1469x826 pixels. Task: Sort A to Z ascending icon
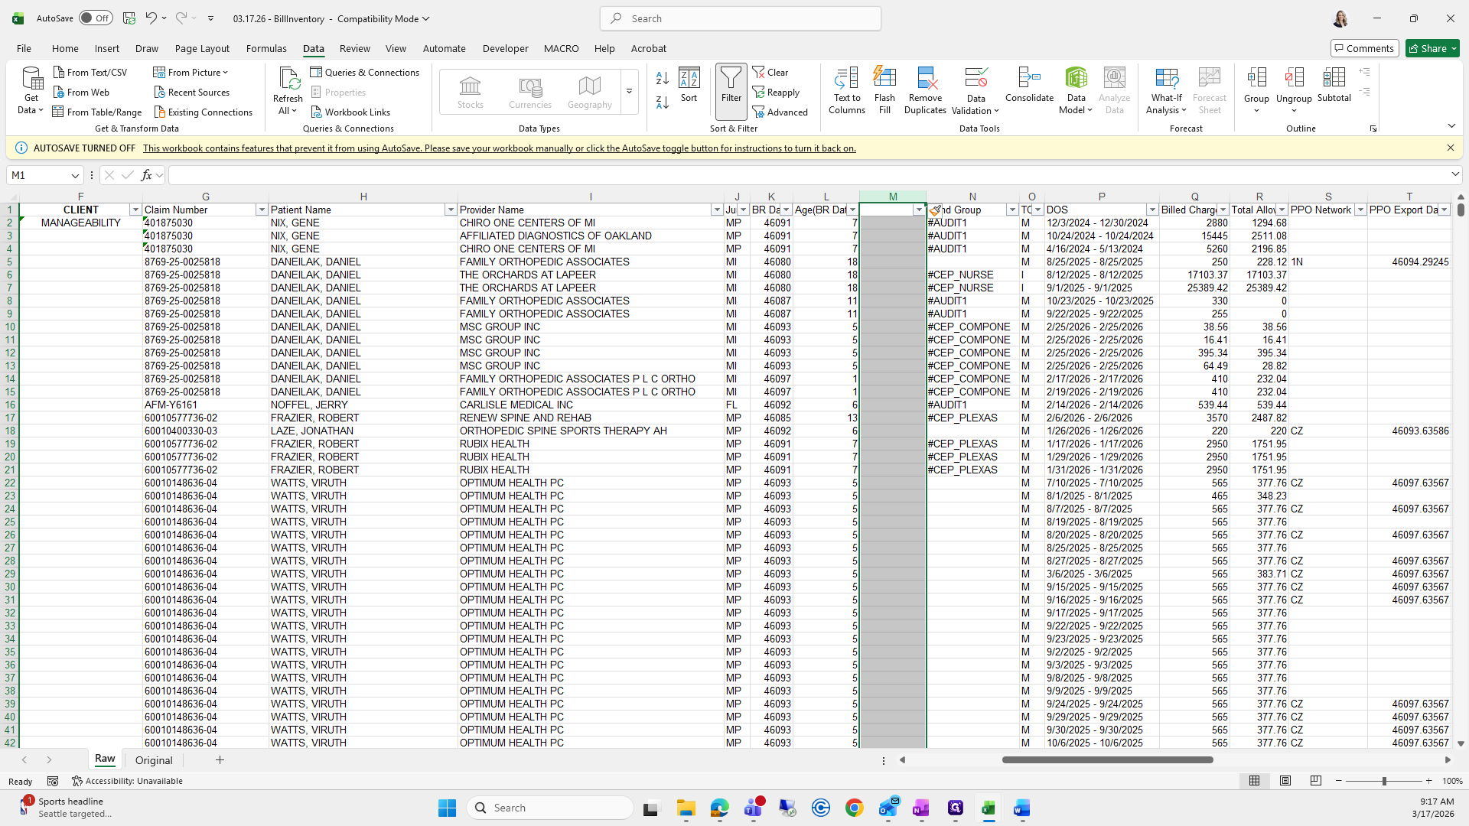(663, 78)
